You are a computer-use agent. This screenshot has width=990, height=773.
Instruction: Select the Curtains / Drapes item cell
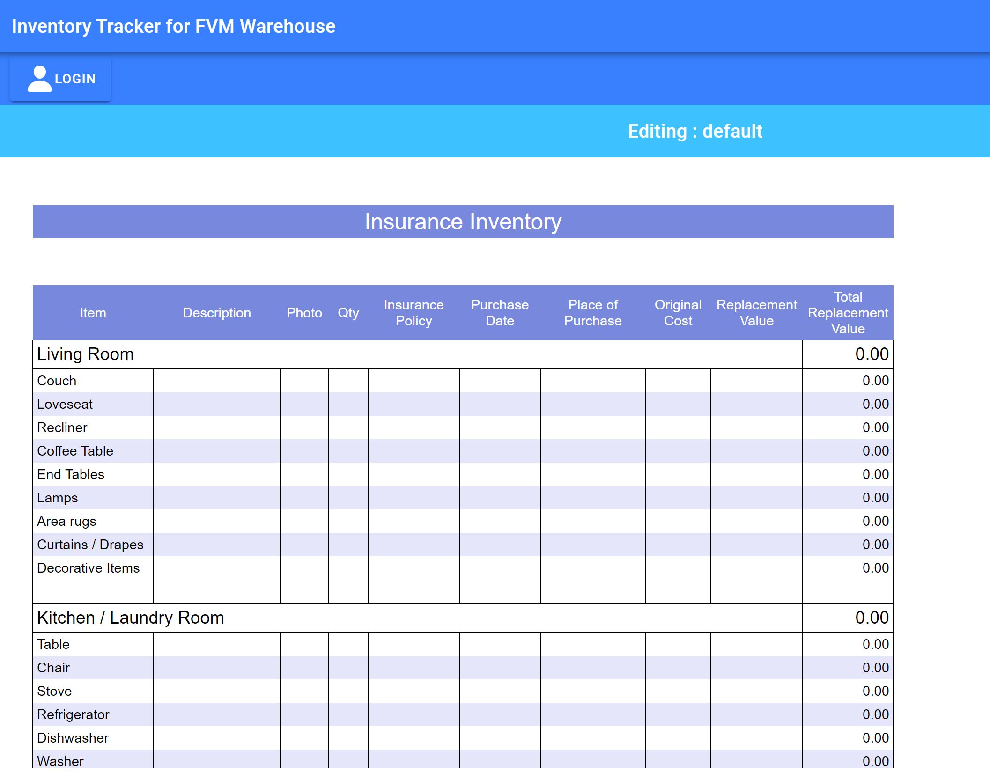(x=93, y=545)
